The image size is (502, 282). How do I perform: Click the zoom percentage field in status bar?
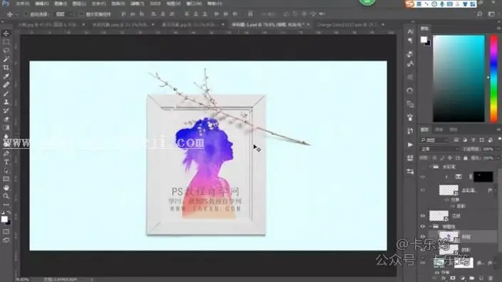pos(22,279)
